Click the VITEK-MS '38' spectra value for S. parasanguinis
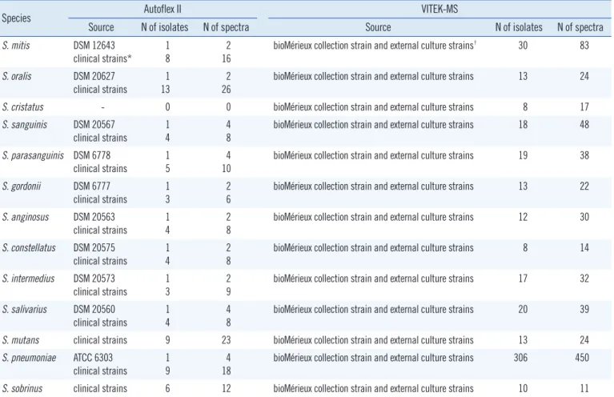Screen dimensions: 614x397 584,155
